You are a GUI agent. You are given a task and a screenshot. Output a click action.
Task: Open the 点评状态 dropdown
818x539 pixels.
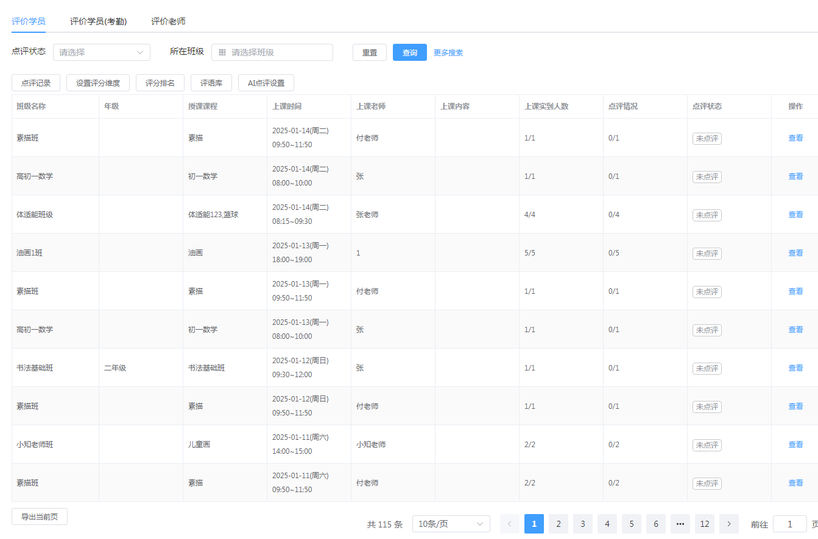[102, 52]
